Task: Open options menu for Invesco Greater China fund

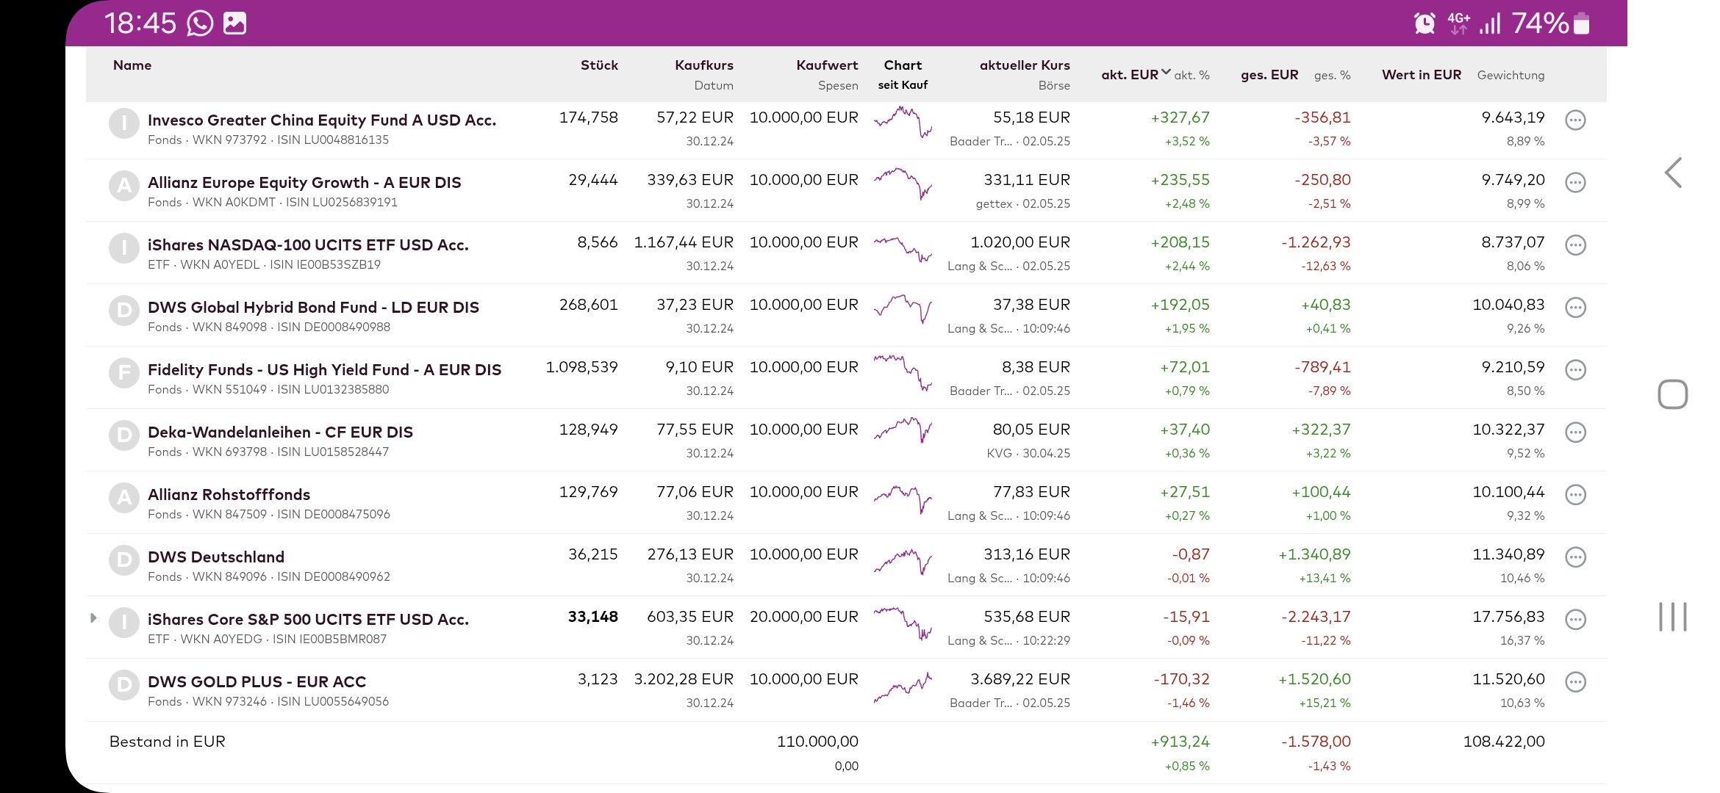Action: point(1575,120)
